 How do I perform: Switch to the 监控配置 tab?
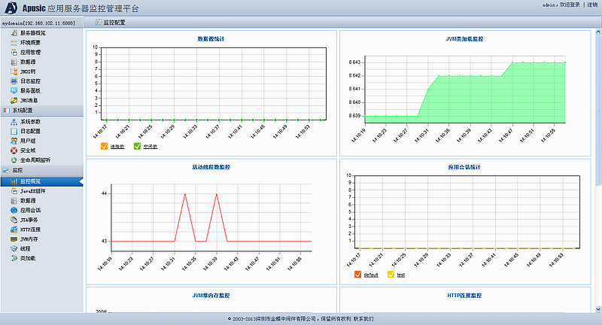point(110,23)
